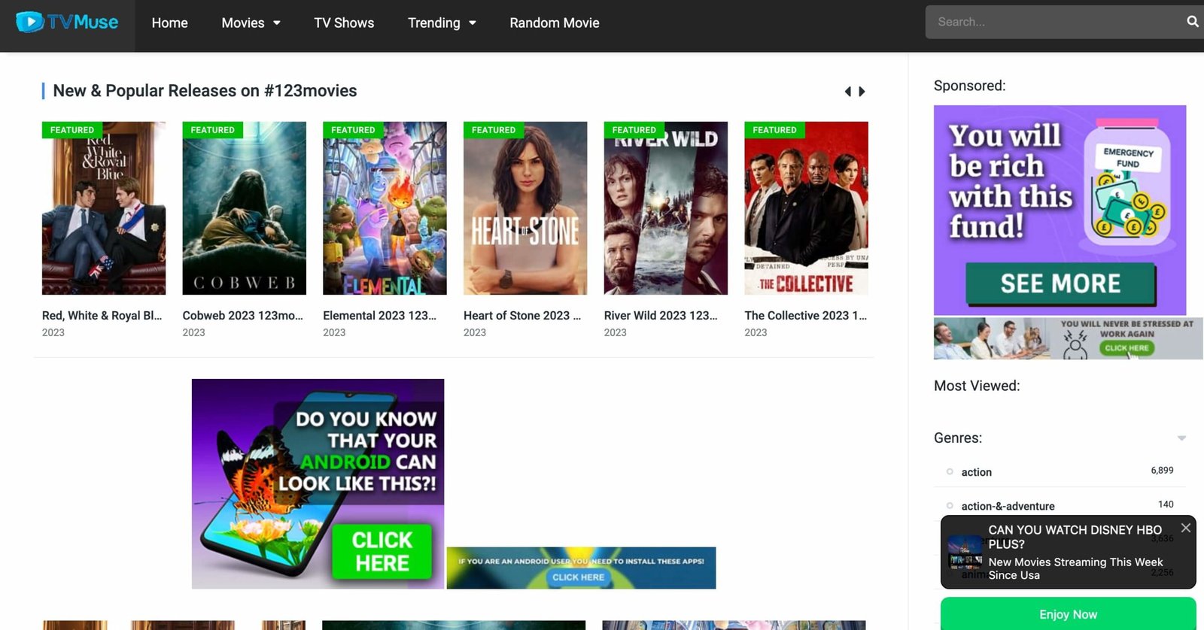
Task: Click the Enjoy Now green button
Action: (x=1069, y=613)
